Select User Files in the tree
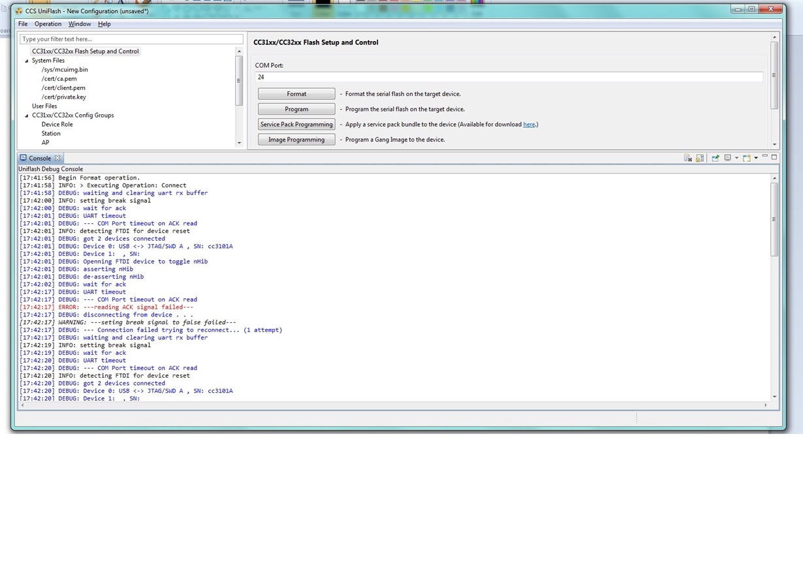 point(44,106)
